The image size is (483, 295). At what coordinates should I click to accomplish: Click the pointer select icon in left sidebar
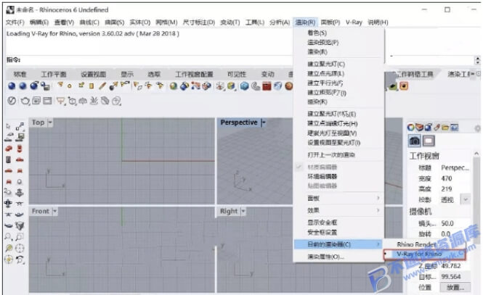tap(8, 126)
